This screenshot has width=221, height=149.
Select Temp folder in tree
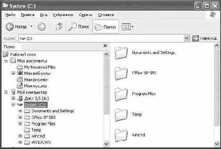36,130
